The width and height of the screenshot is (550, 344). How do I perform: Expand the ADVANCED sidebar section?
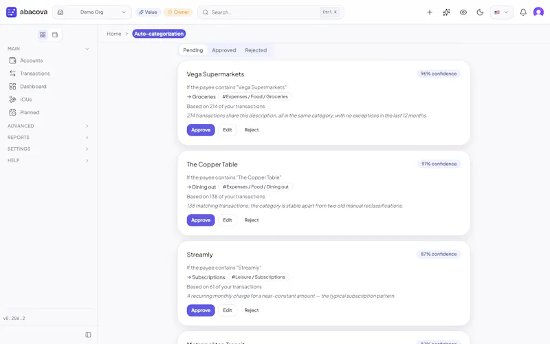(x=48, y=126)
